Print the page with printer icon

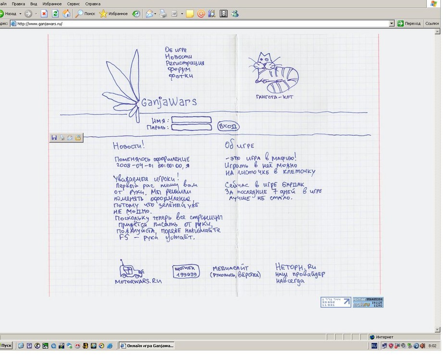click(163, 13)
